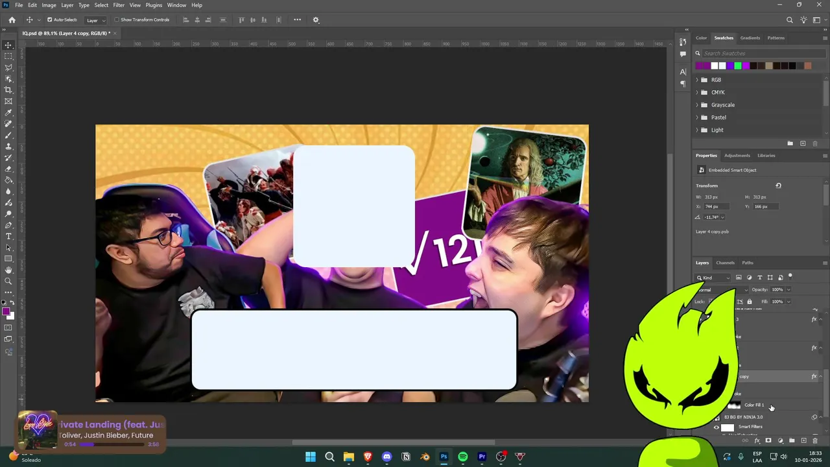830x467 pixels.
Task: Select the Crop tool
Action: [x=8, y=90]
